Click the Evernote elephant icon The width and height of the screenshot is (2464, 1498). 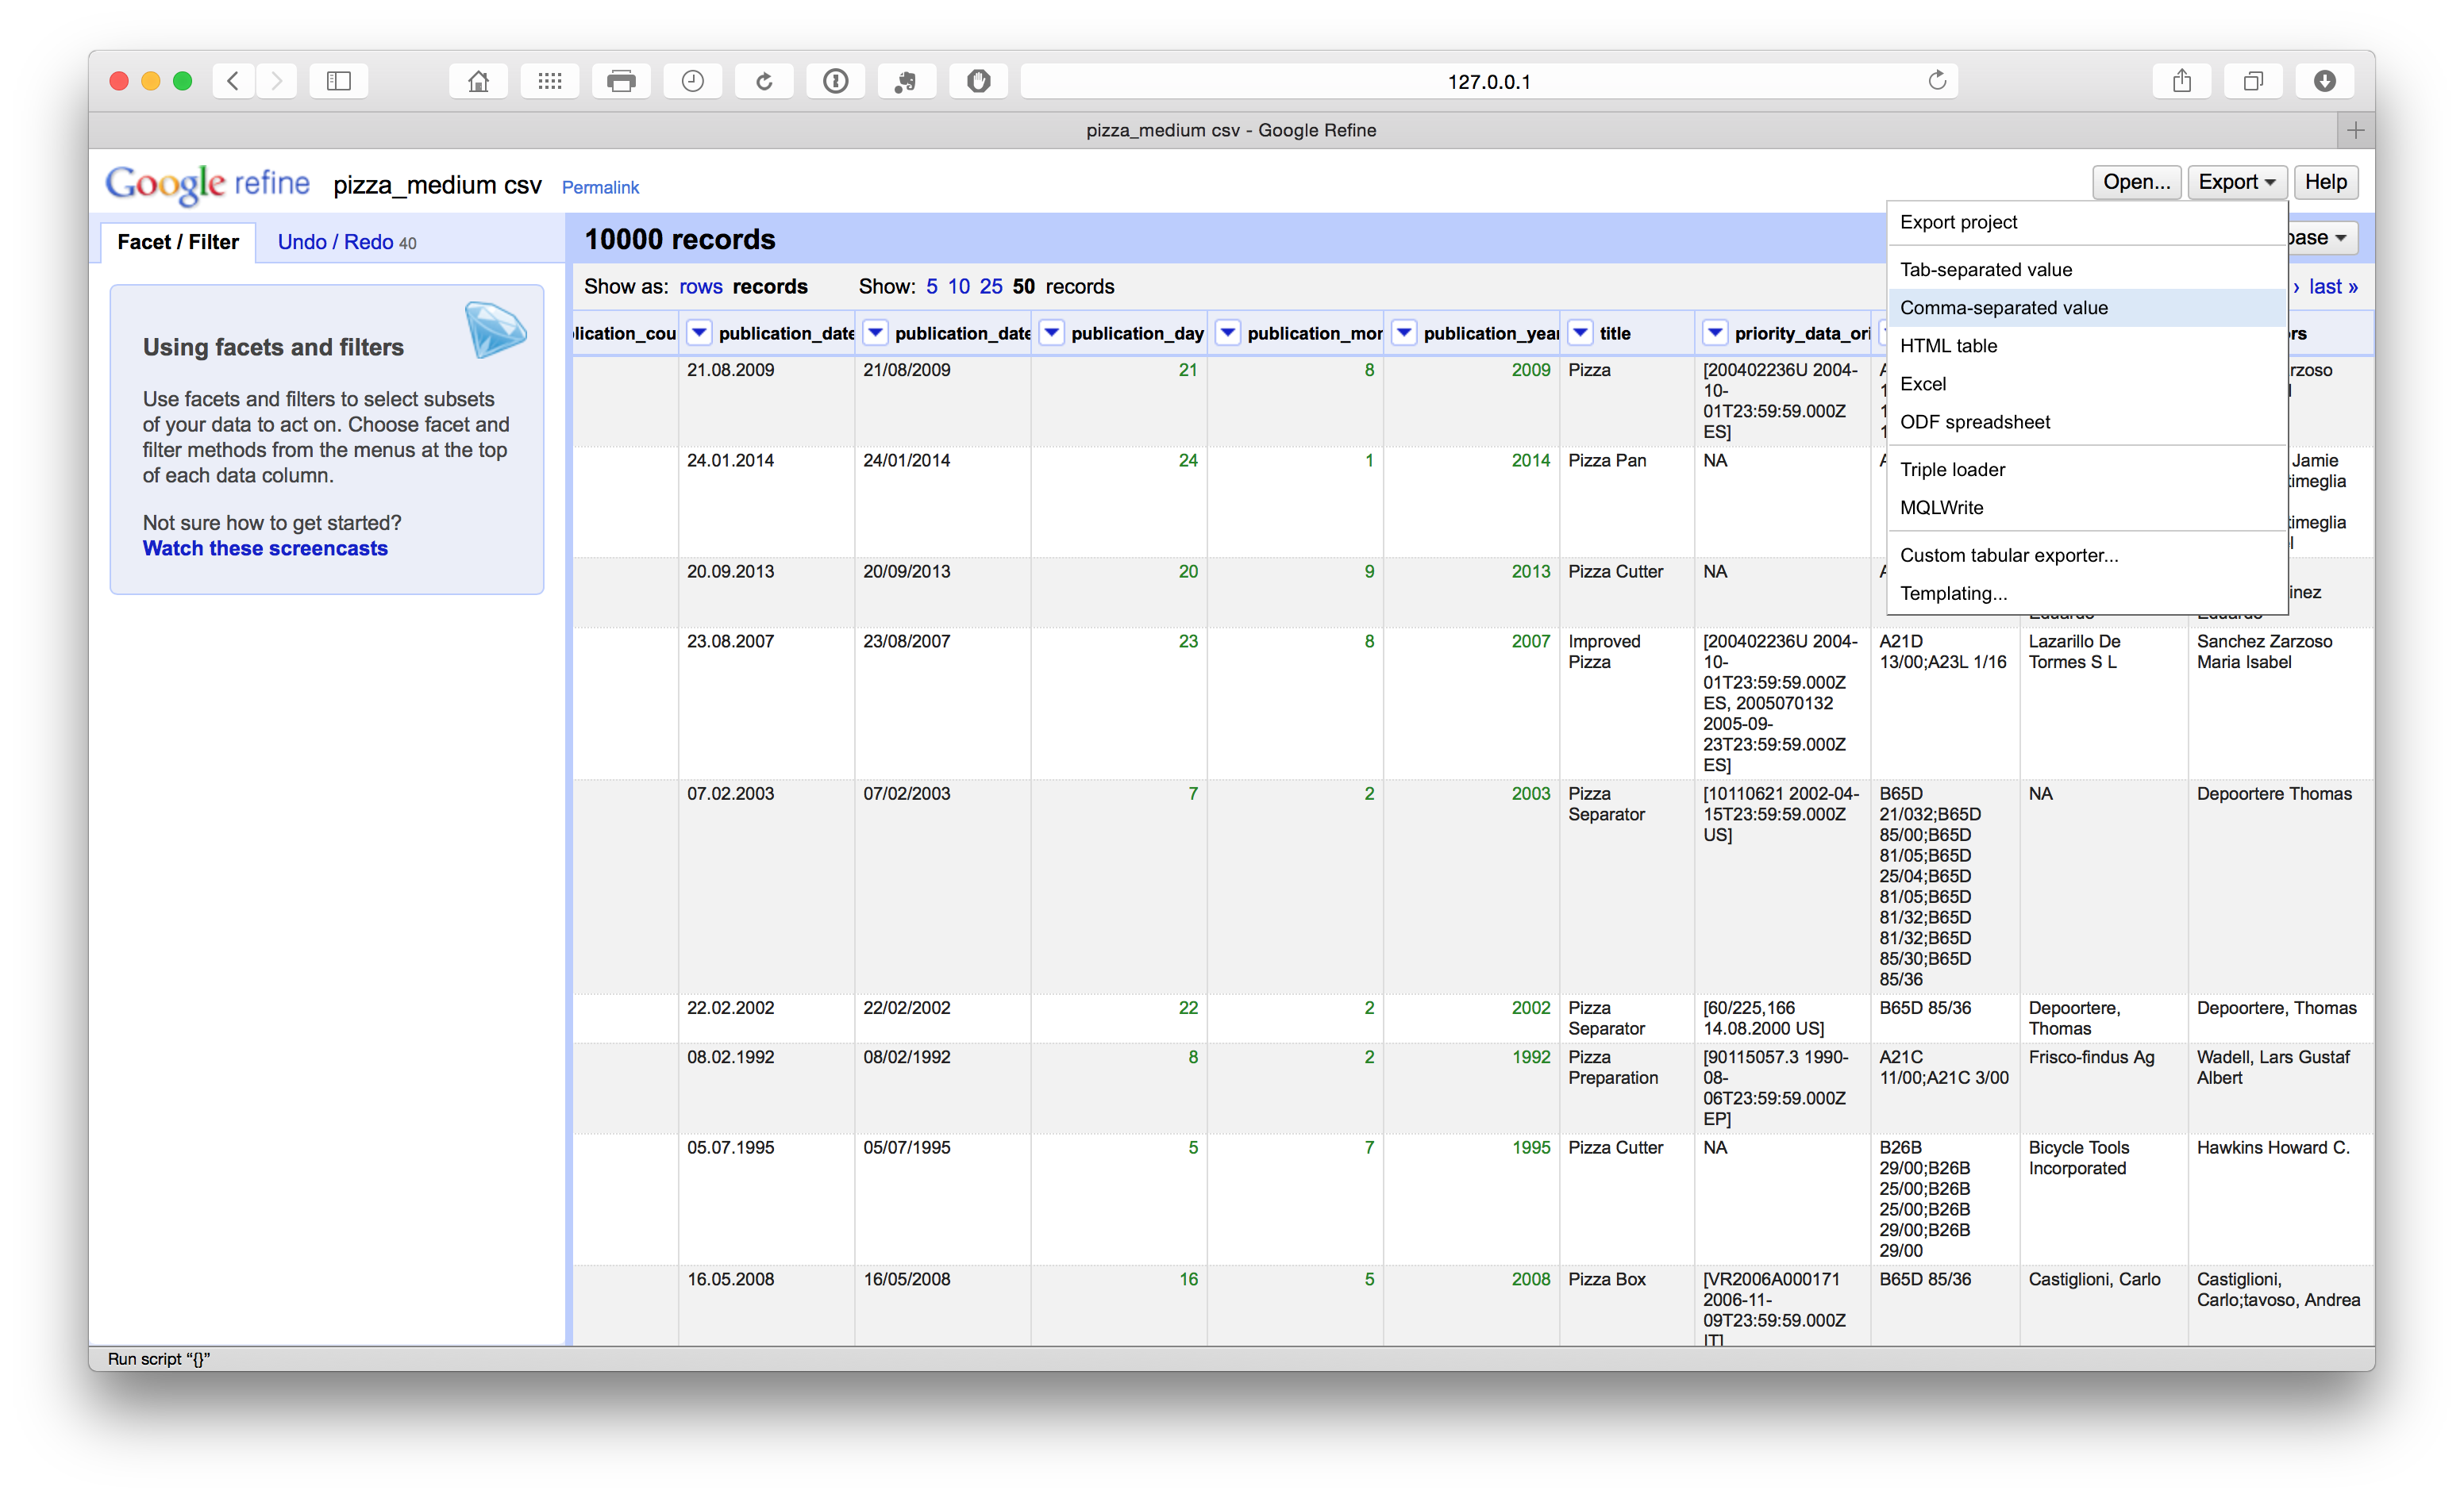click(906, 81)
